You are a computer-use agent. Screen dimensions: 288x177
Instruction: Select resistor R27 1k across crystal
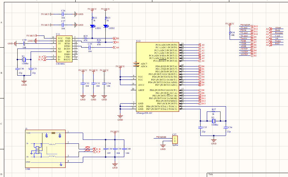[214, 111]
